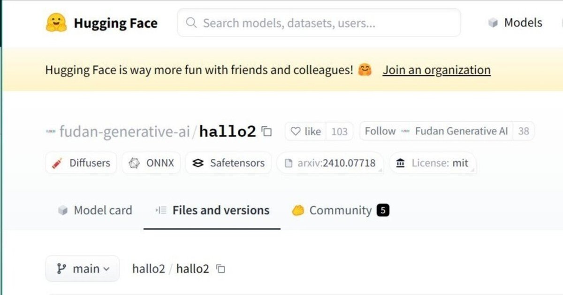Click the hallo2 breadcrumb folder link
Viewport: 563px width, 295px height.
148,269
